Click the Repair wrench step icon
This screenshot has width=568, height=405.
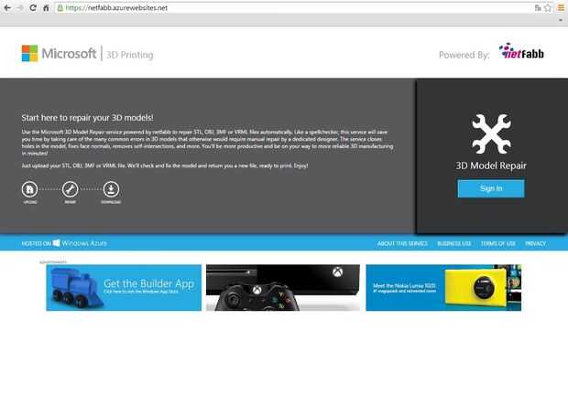pyautogui.click(x=71, y=189)
